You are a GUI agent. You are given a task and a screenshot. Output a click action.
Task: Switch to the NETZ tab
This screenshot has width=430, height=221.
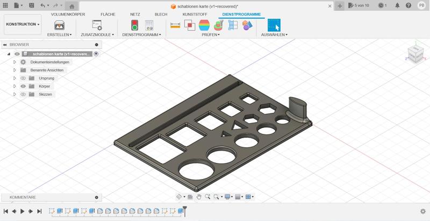click(135, 15)
